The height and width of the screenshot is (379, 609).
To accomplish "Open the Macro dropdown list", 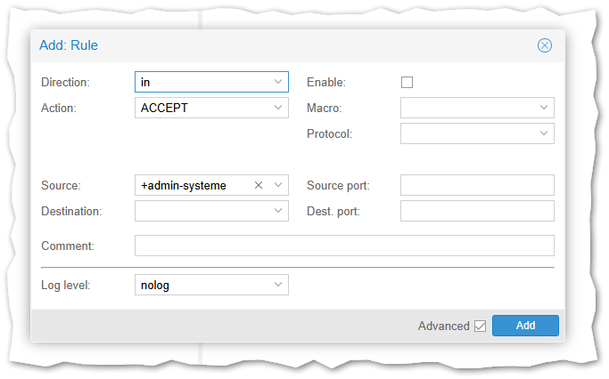I will 544,108.
